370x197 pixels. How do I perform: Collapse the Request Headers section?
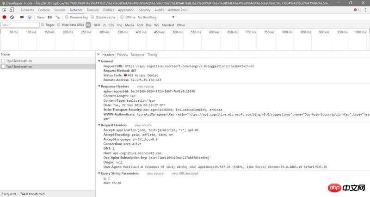click(x=99, y=125)
